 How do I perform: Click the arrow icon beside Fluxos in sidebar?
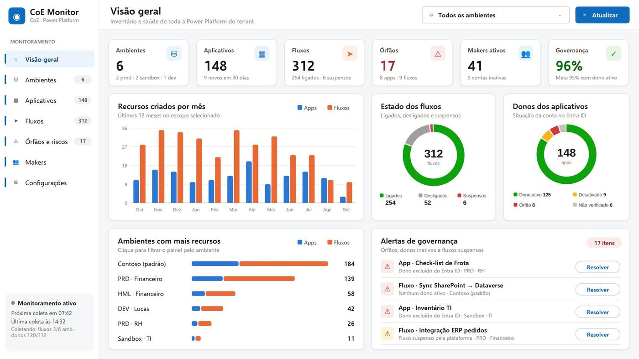16,121
